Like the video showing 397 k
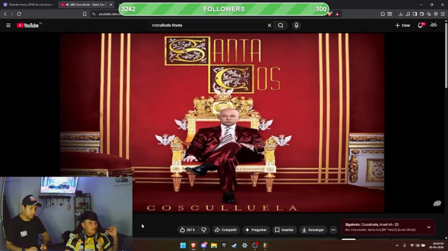The width and height of the screenshot is (448, 251). click(x=187, y=230)
